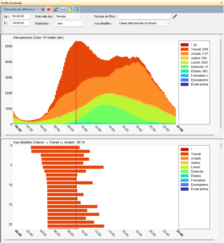
Task: Click the floppy disk save icon
Action: tap(76, 9)
